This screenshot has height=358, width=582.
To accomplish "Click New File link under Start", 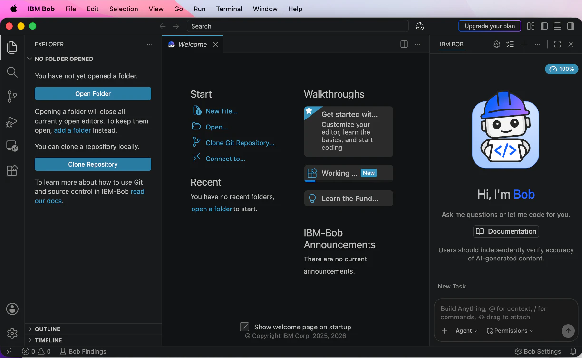I will (x=222, y=111).
